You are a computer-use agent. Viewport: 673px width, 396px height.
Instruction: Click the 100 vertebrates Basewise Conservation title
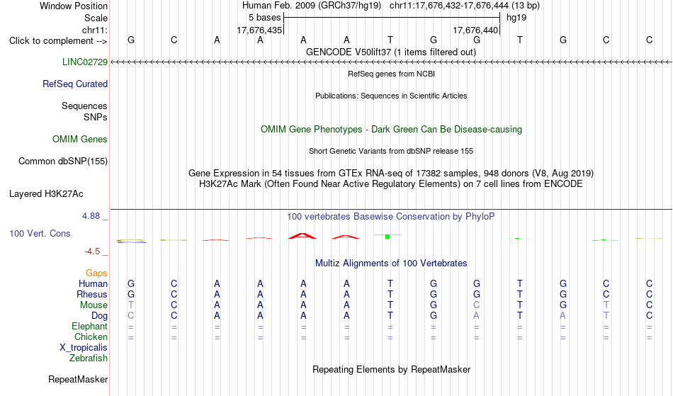coord(391,217)
